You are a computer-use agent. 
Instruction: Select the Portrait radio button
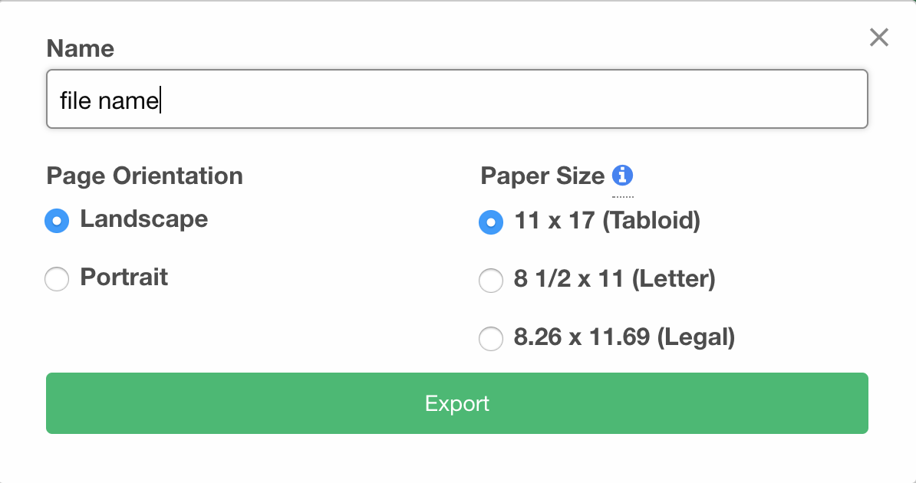[x=57, y=278]
